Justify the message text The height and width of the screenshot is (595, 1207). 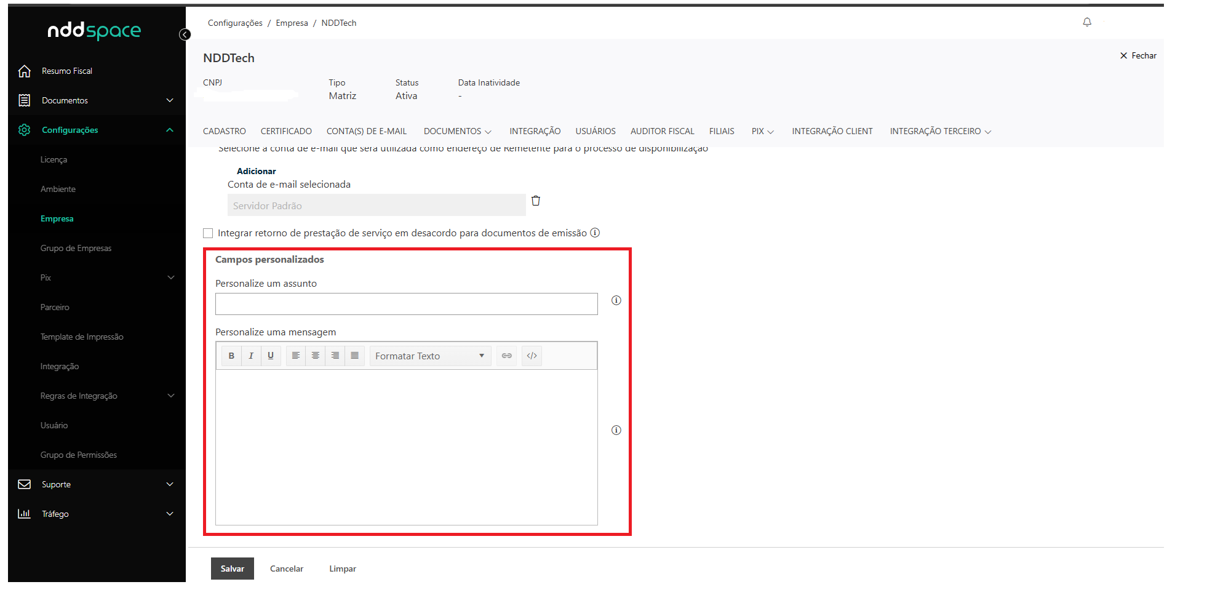[355, 356]
